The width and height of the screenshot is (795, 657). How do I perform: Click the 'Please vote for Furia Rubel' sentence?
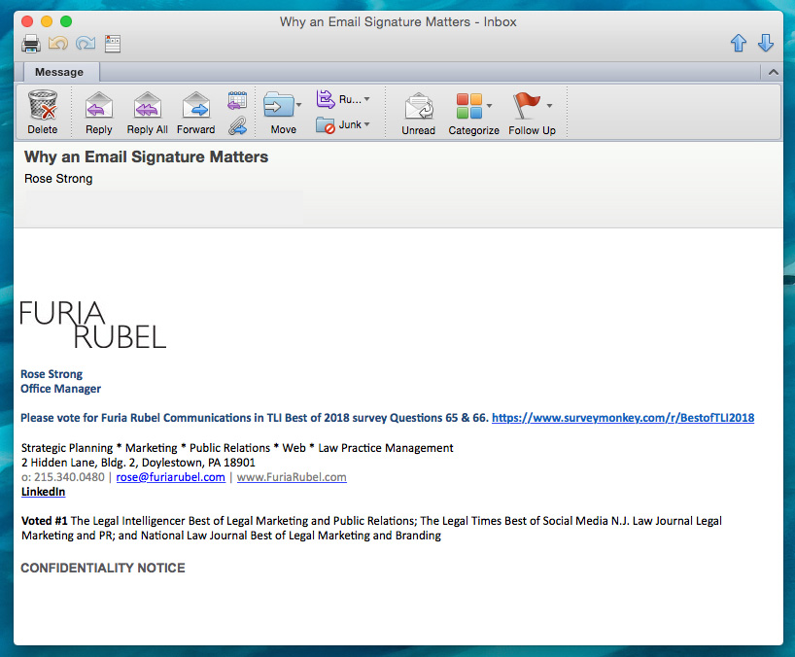point(255,418)
